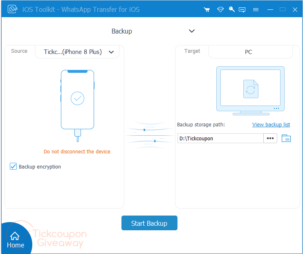The width and height of the screenshot is (303, 254).
Task: Click 'Do not disconnect the device' text
Action: pos(77,152)
